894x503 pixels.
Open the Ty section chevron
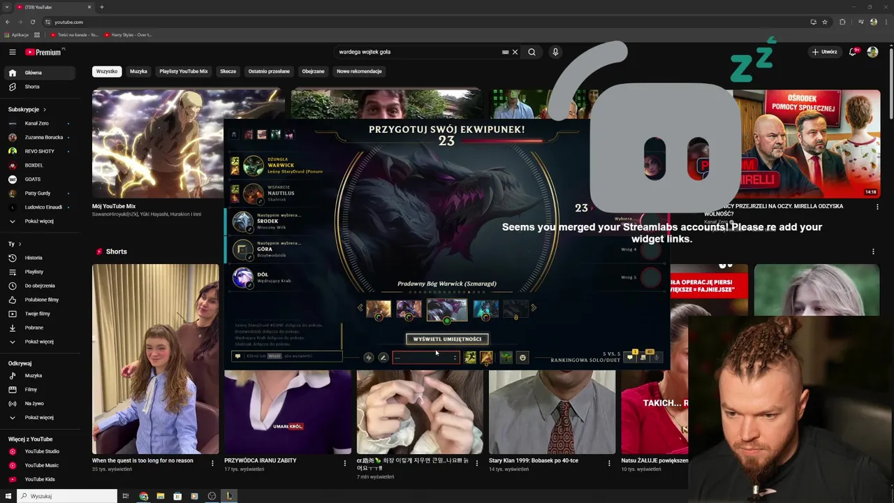(x=20, y=244)
